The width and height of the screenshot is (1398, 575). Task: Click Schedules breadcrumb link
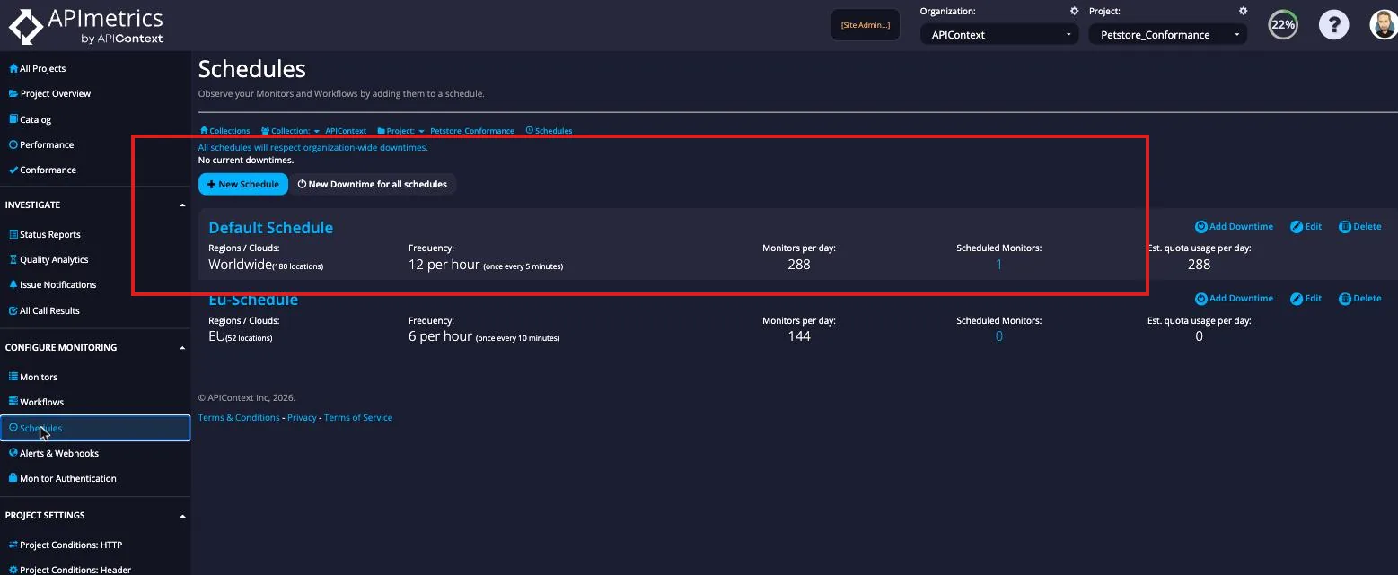click(549, 131)
